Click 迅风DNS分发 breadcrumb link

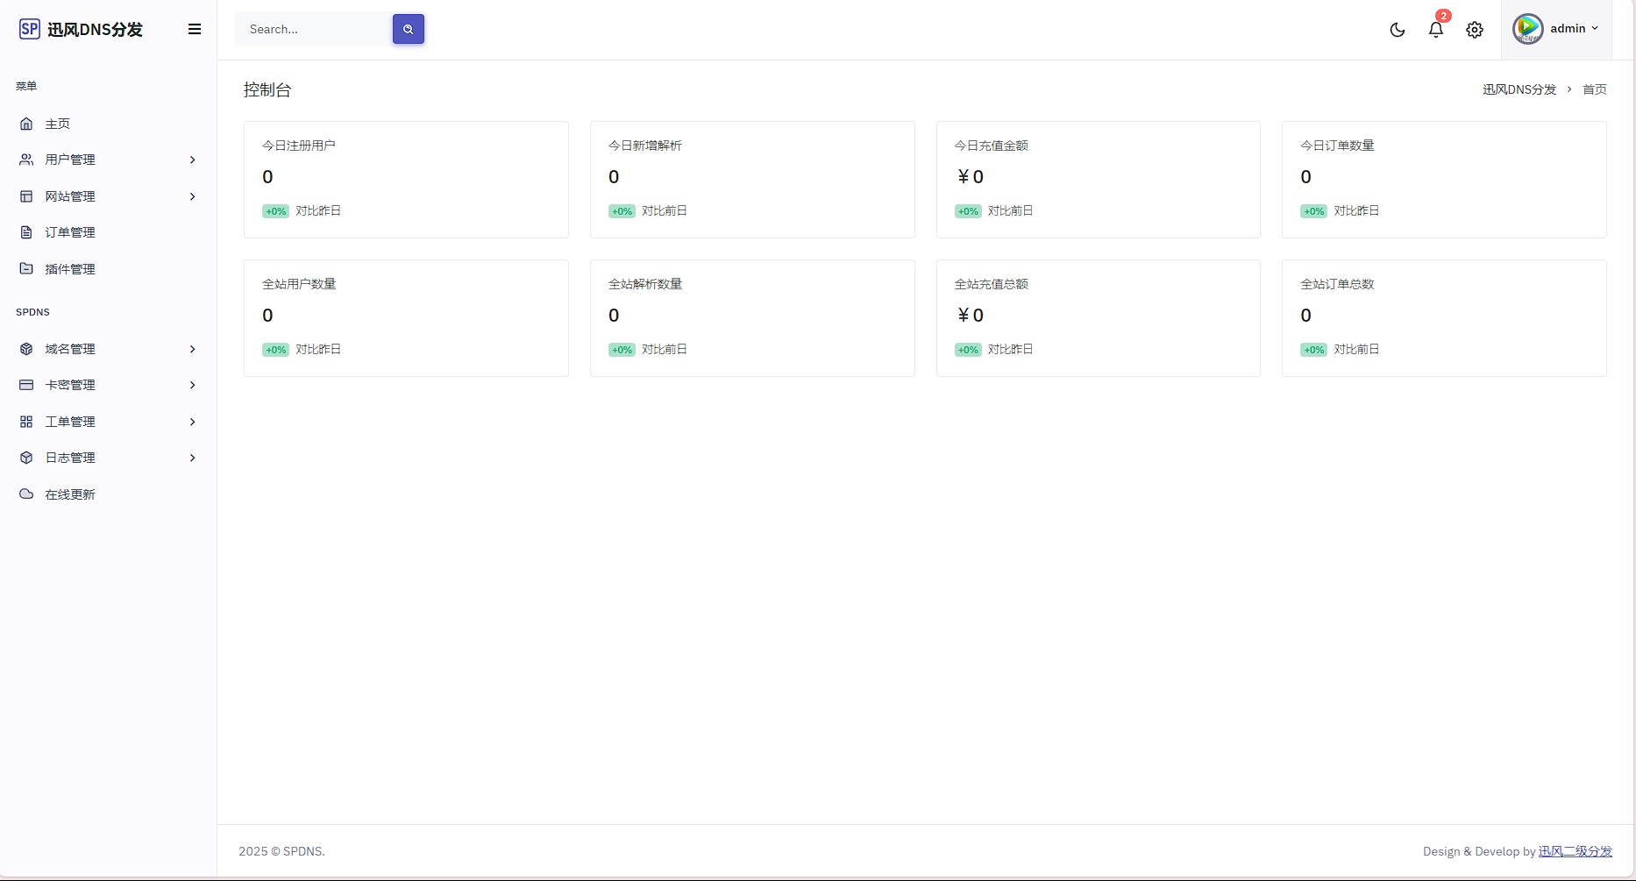pyautogui.click(x=1519, y=89)
